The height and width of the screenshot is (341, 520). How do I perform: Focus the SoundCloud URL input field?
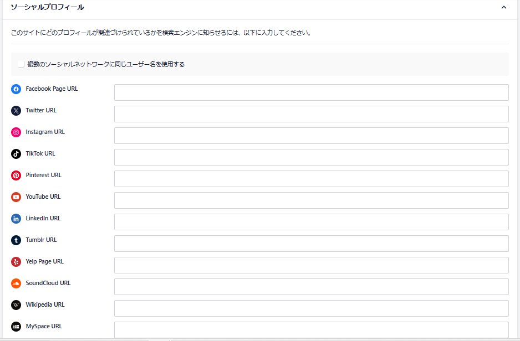pos(312,287)
